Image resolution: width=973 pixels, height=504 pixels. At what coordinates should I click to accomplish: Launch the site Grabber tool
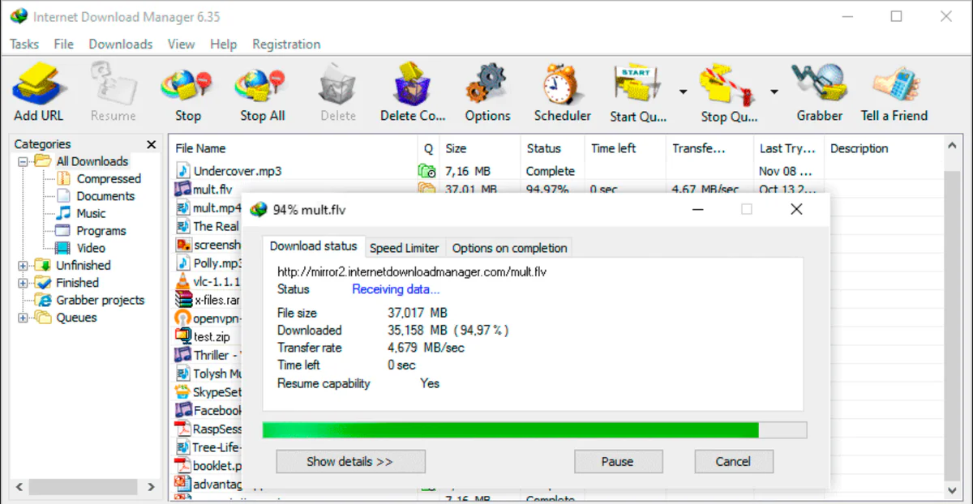coord(818,85)
